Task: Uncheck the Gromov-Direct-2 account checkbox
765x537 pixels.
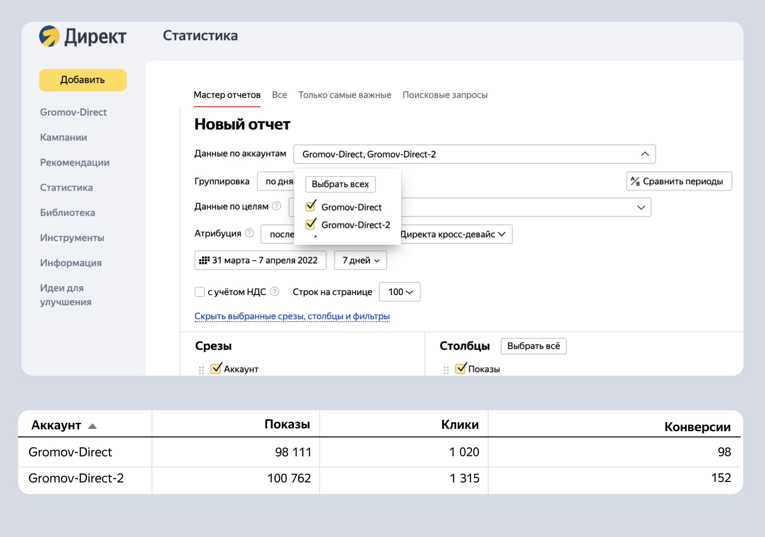Action: 311,224
